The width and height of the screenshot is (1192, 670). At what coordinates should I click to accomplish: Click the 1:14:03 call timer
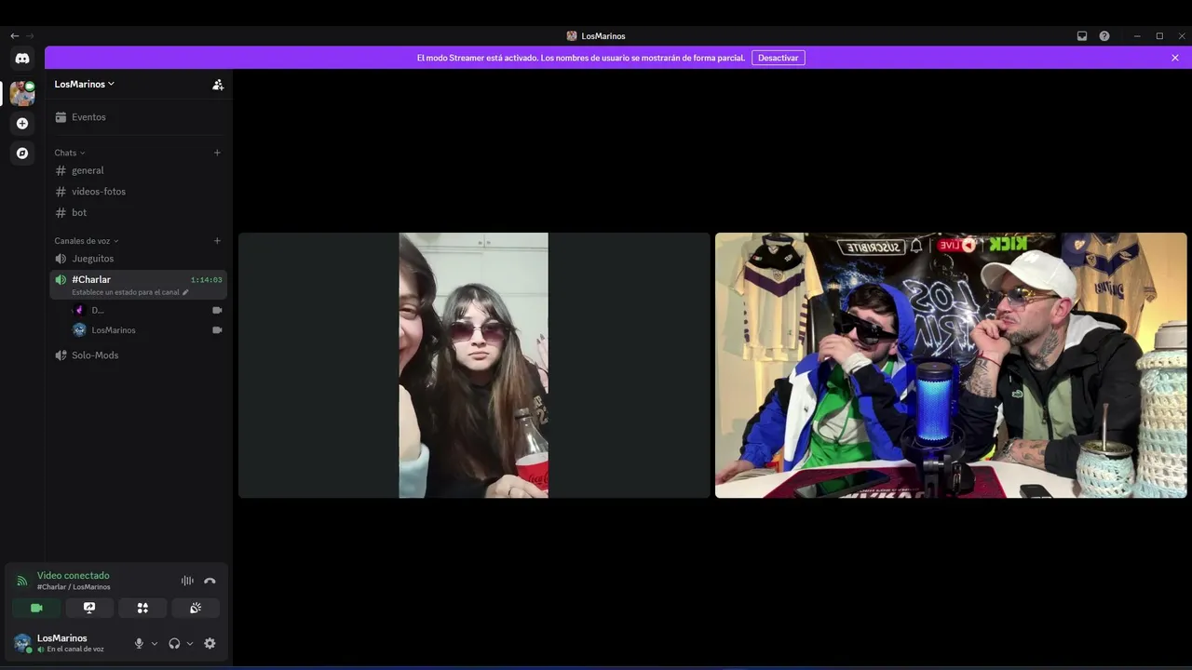pos(207,280)
